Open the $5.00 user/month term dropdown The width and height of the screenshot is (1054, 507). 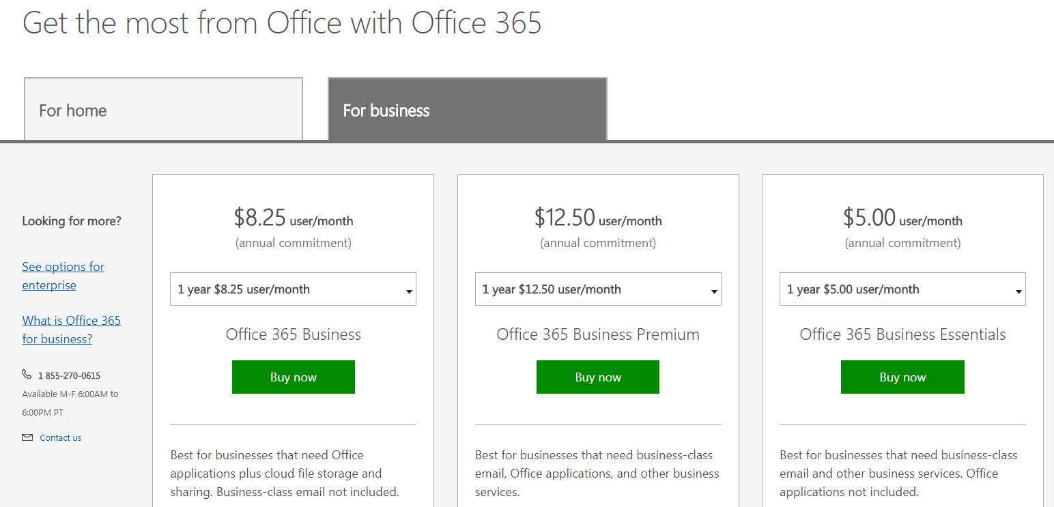point(902,289)
